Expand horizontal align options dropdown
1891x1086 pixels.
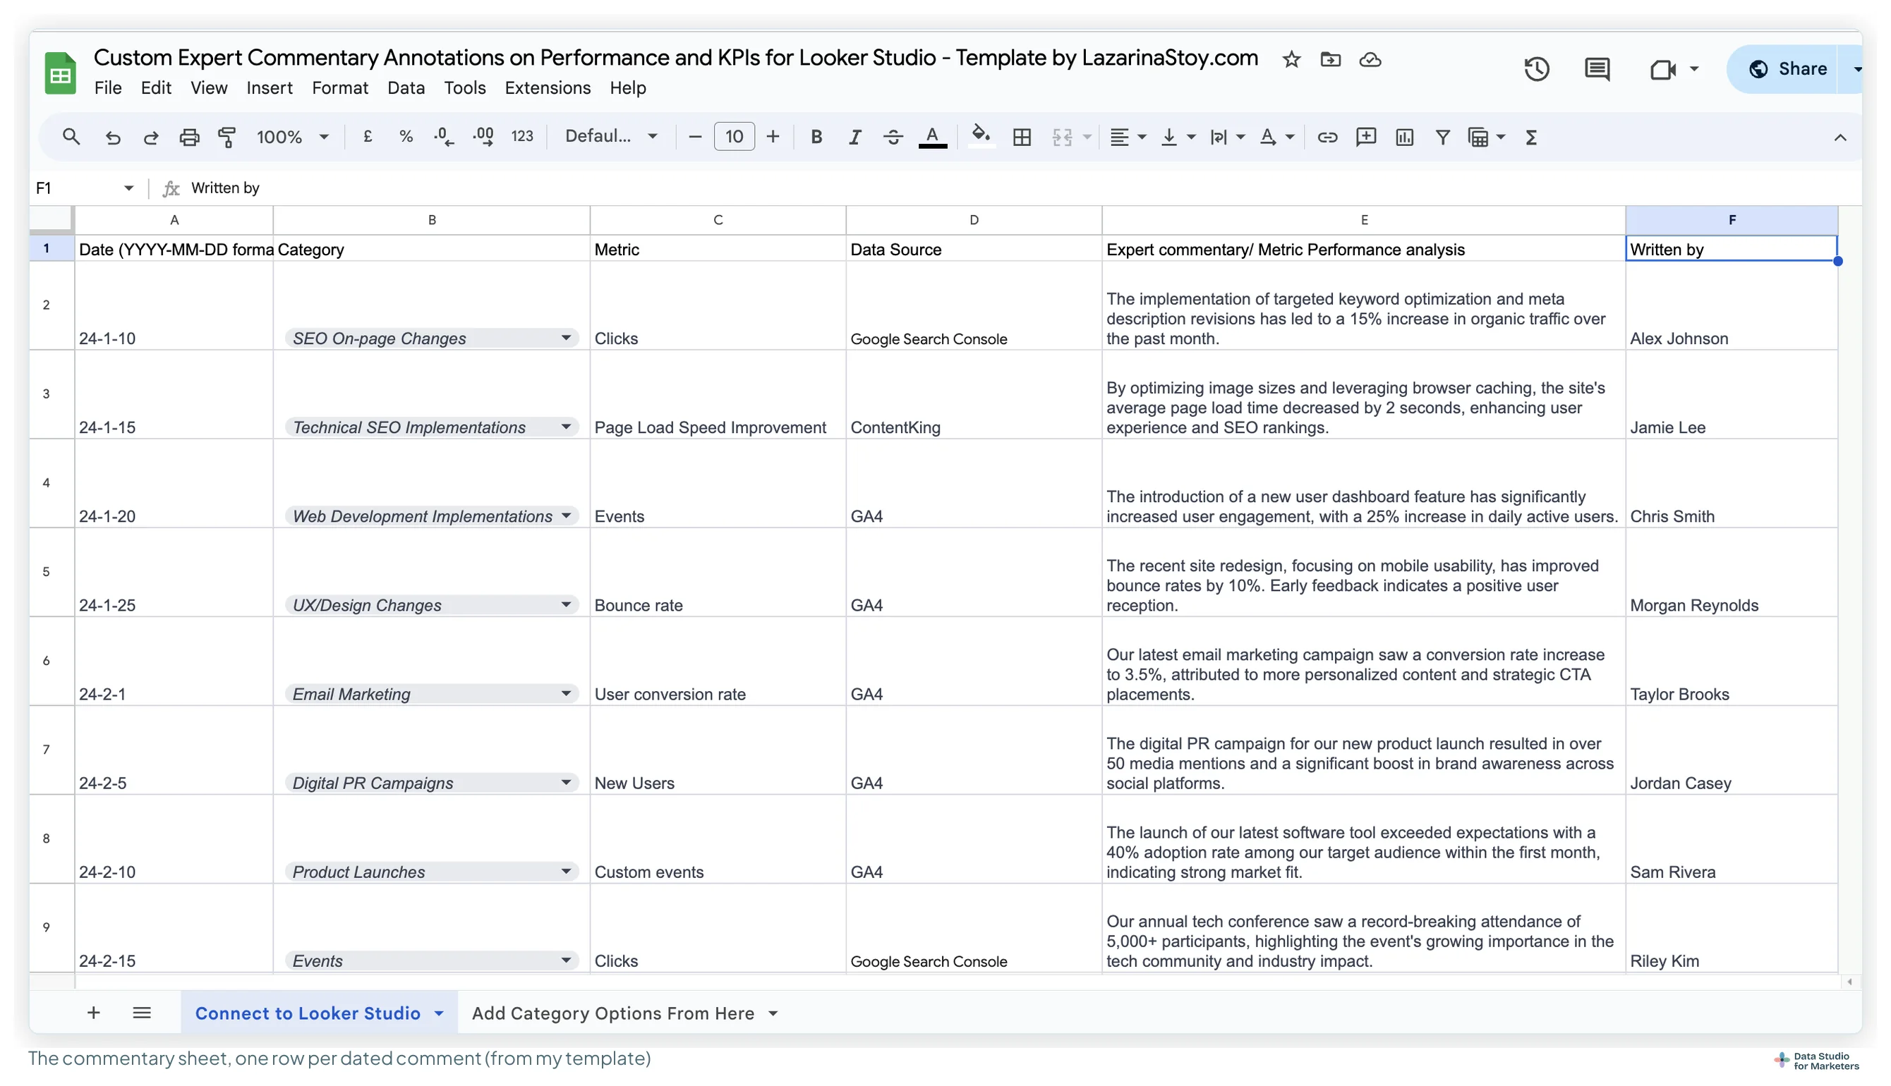1141,138
